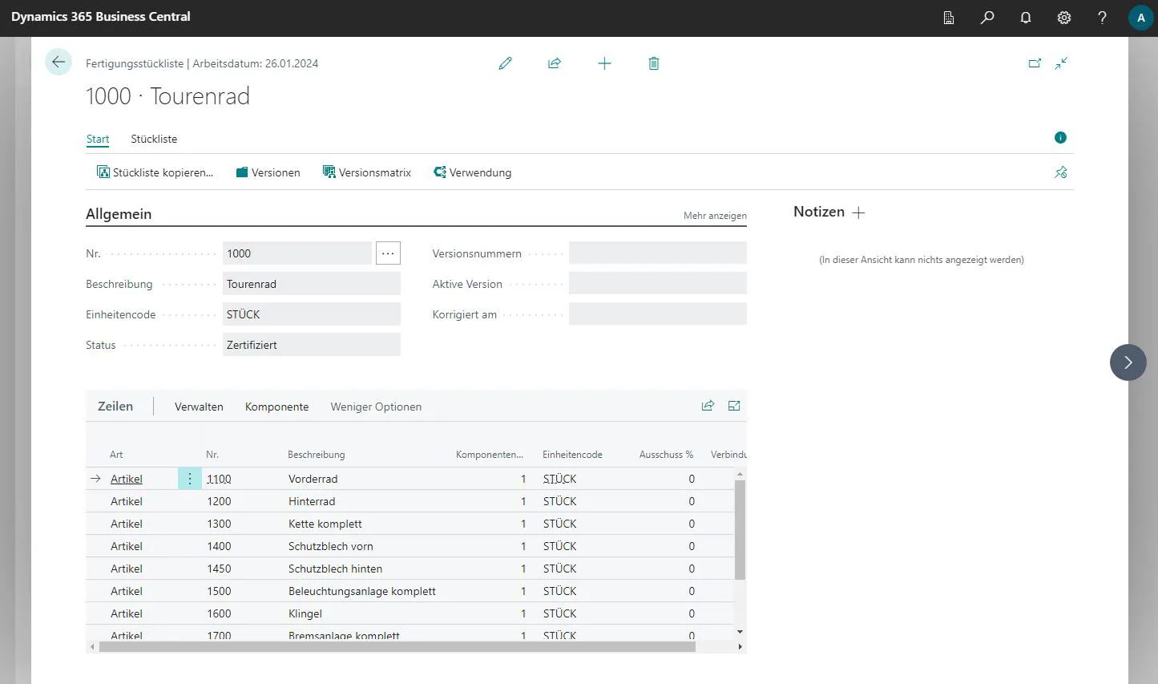This screenshot has height=684, width=1158.
Task: Click Mehr anzeigen link
Action: 715,216
